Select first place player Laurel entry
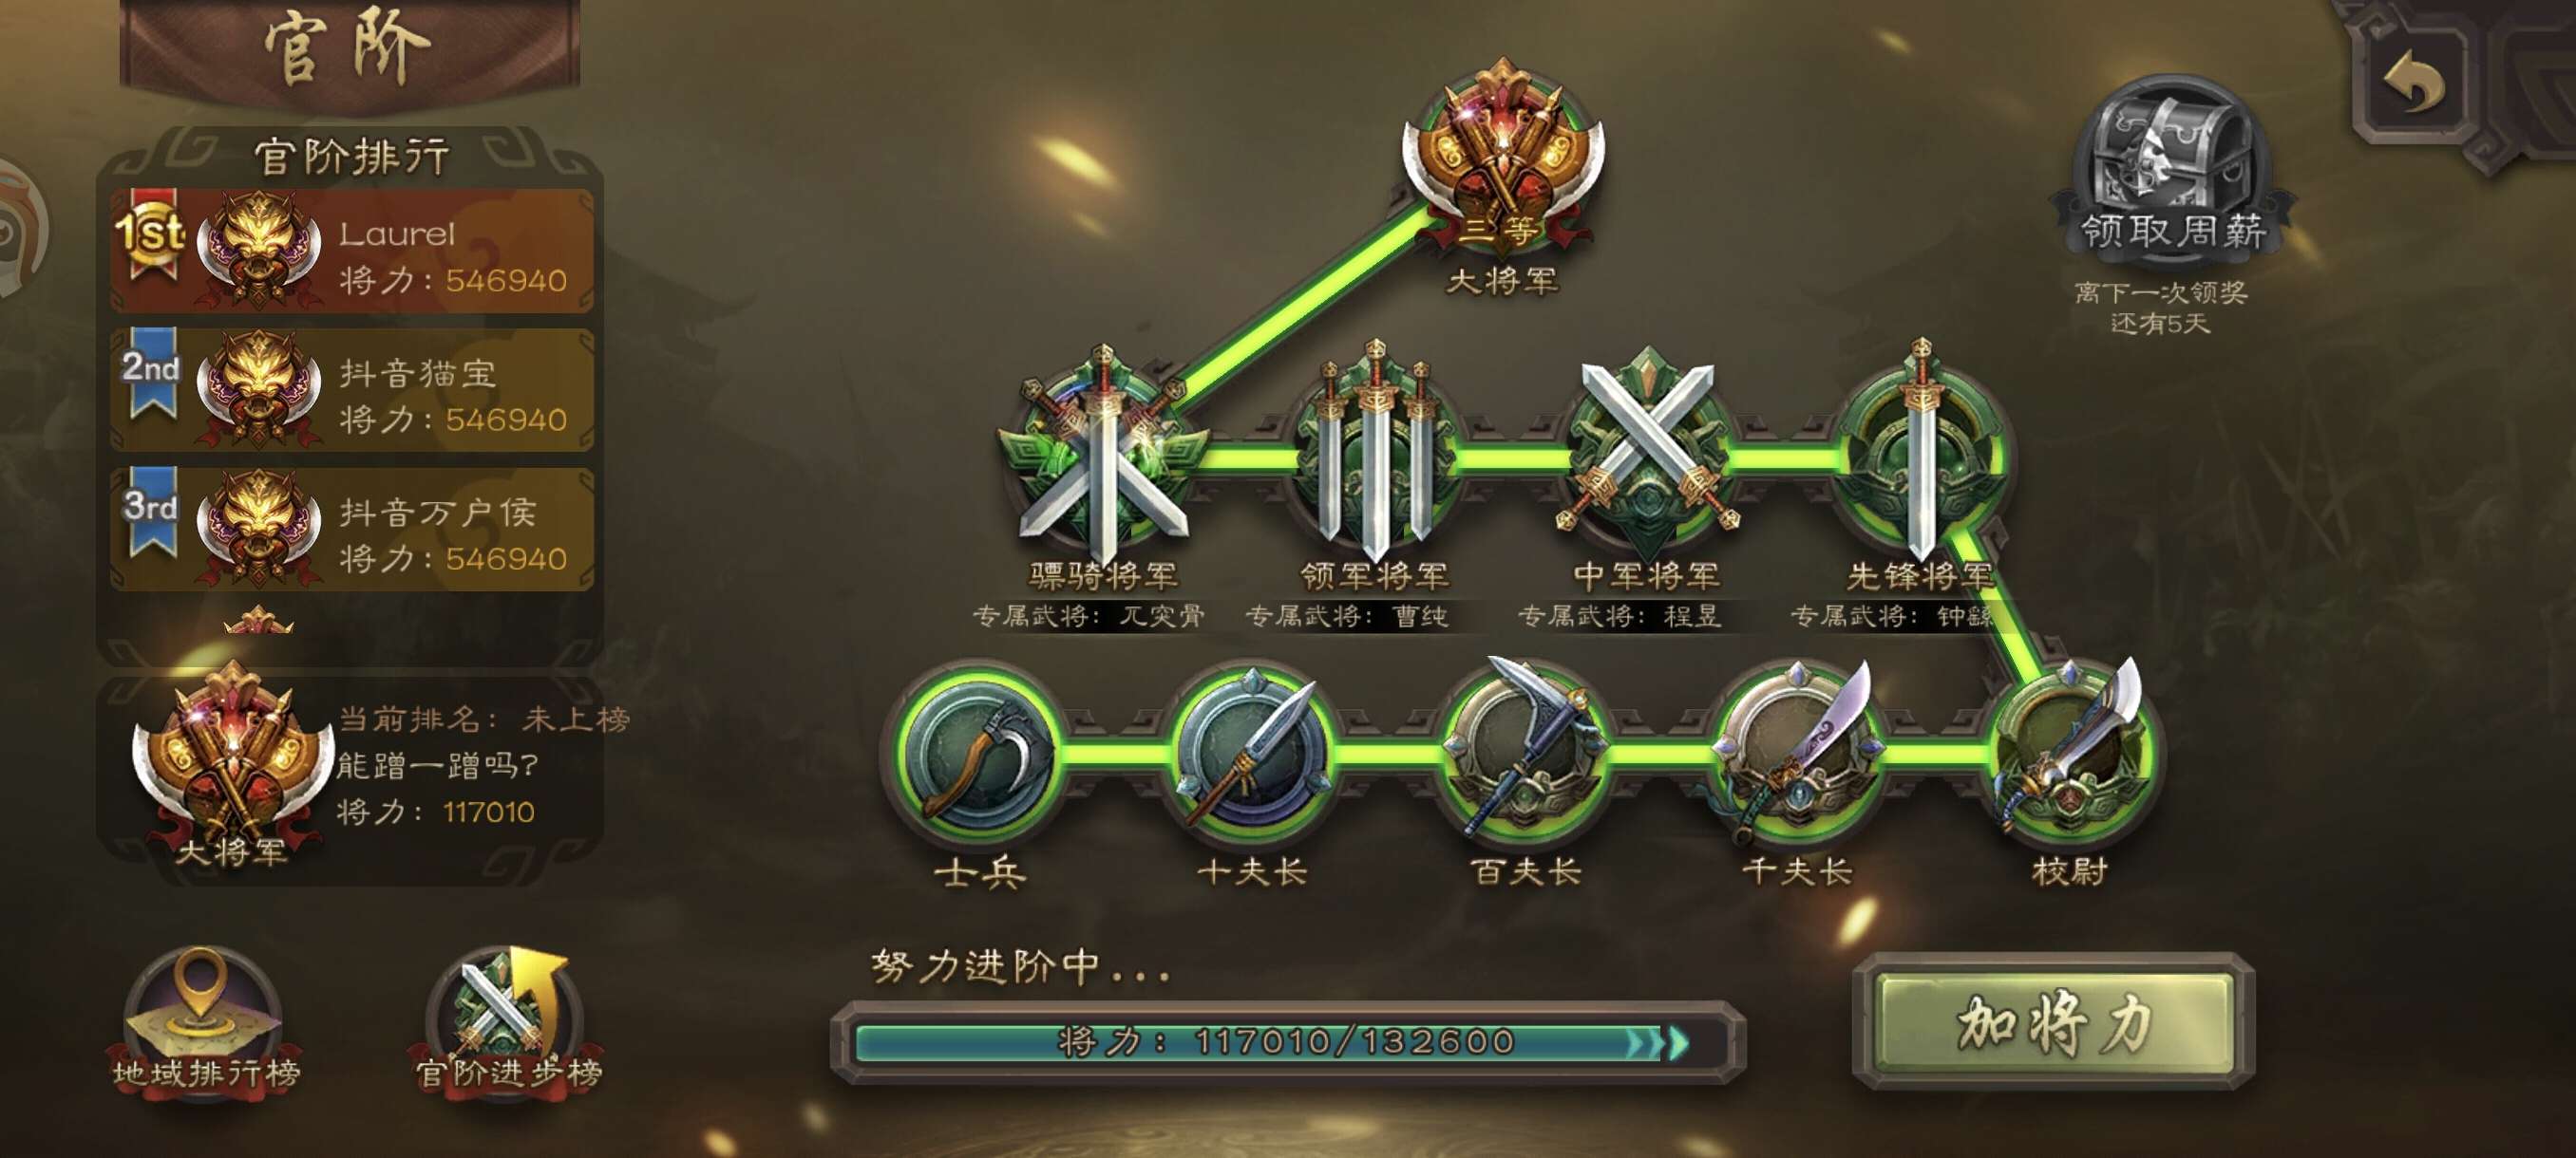Screen dimensions: 2576x1158 click(x=352, y=251)
